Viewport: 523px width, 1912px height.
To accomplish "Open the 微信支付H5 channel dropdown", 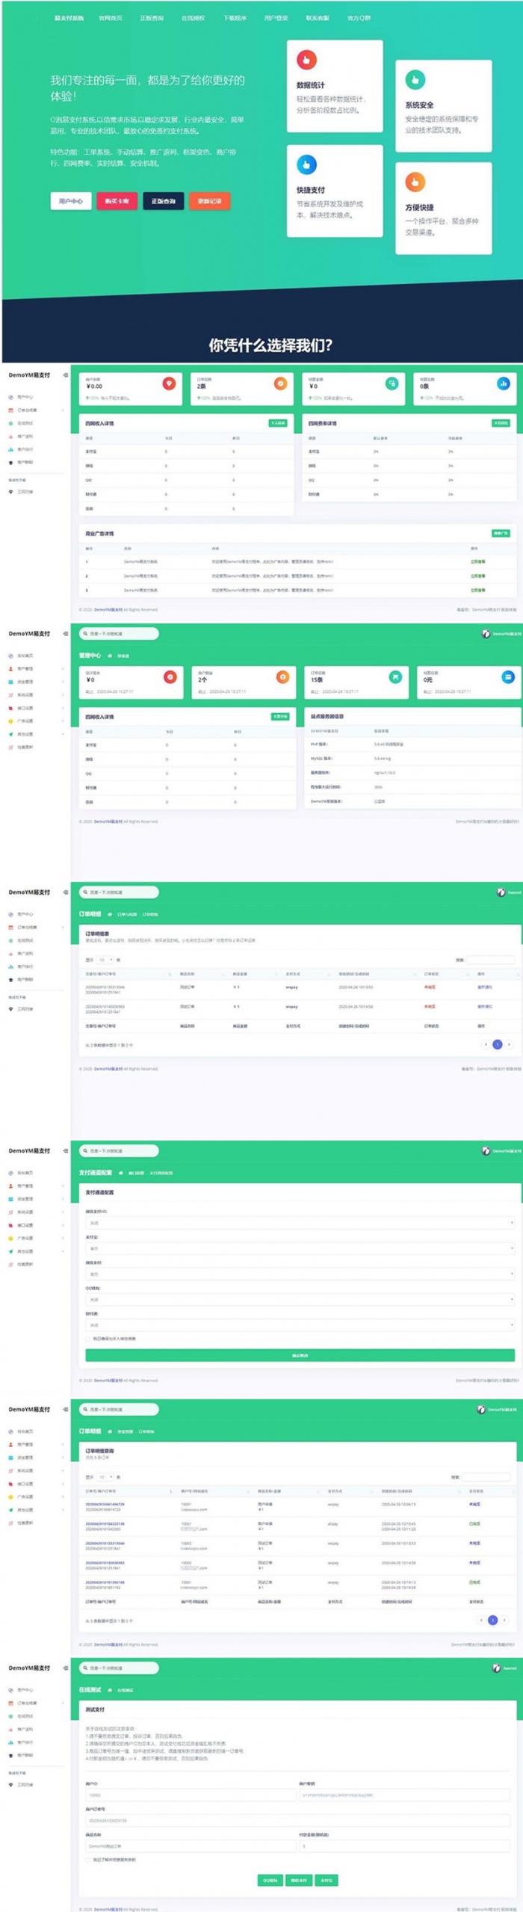I will pos(300,1223).
